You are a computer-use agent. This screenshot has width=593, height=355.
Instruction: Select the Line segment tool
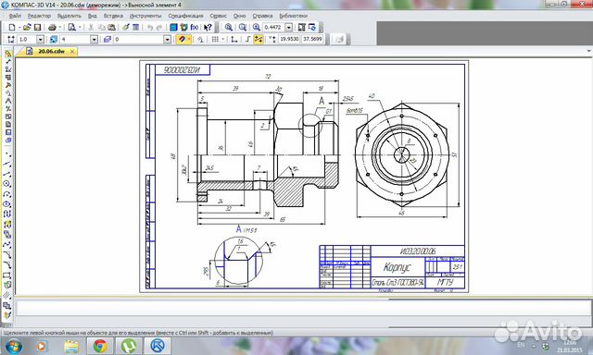coord(7,174)
